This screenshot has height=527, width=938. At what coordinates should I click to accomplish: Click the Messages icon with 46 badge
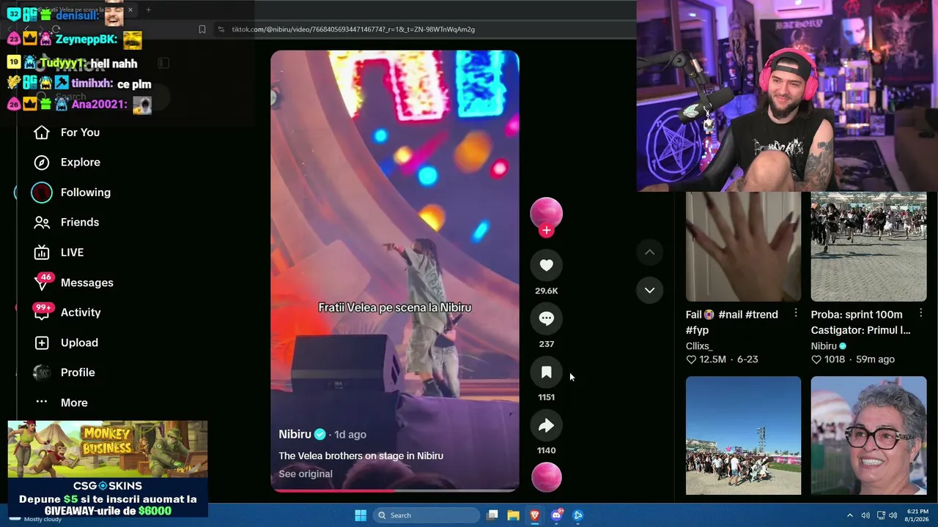(42, 283)
